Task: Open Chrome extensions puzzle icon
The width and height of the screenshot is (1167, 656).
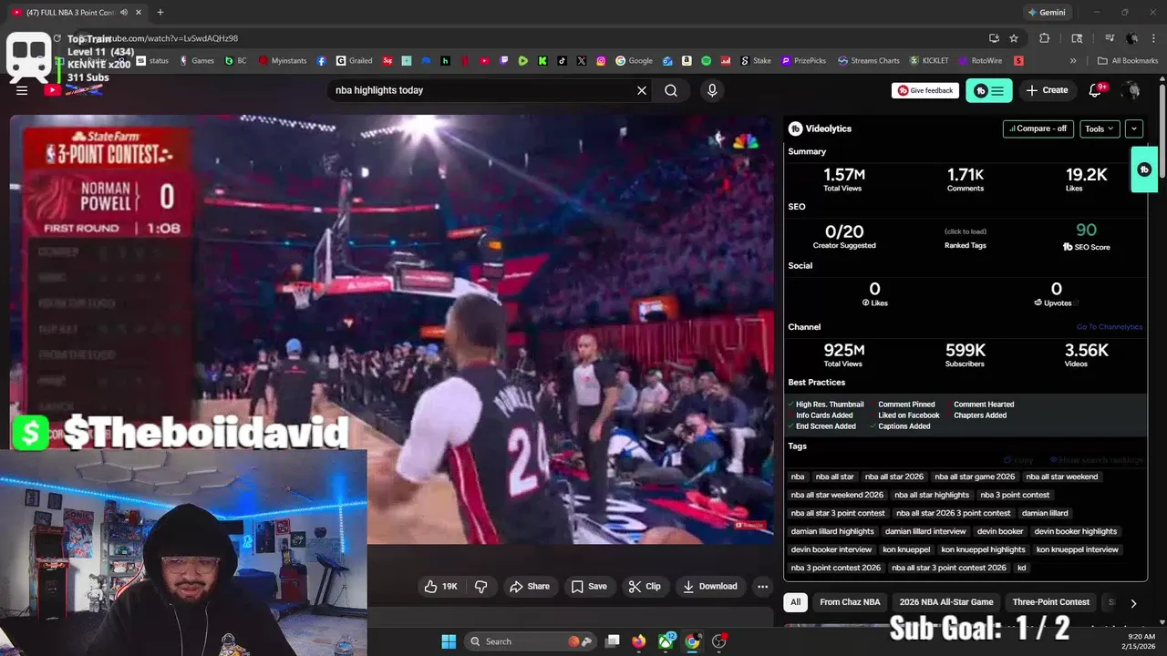Action: (1045, 38)
